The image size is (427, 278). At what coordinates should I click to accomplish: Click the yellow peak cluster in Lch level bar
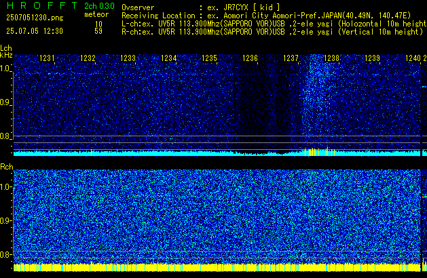tap(319, 152)
